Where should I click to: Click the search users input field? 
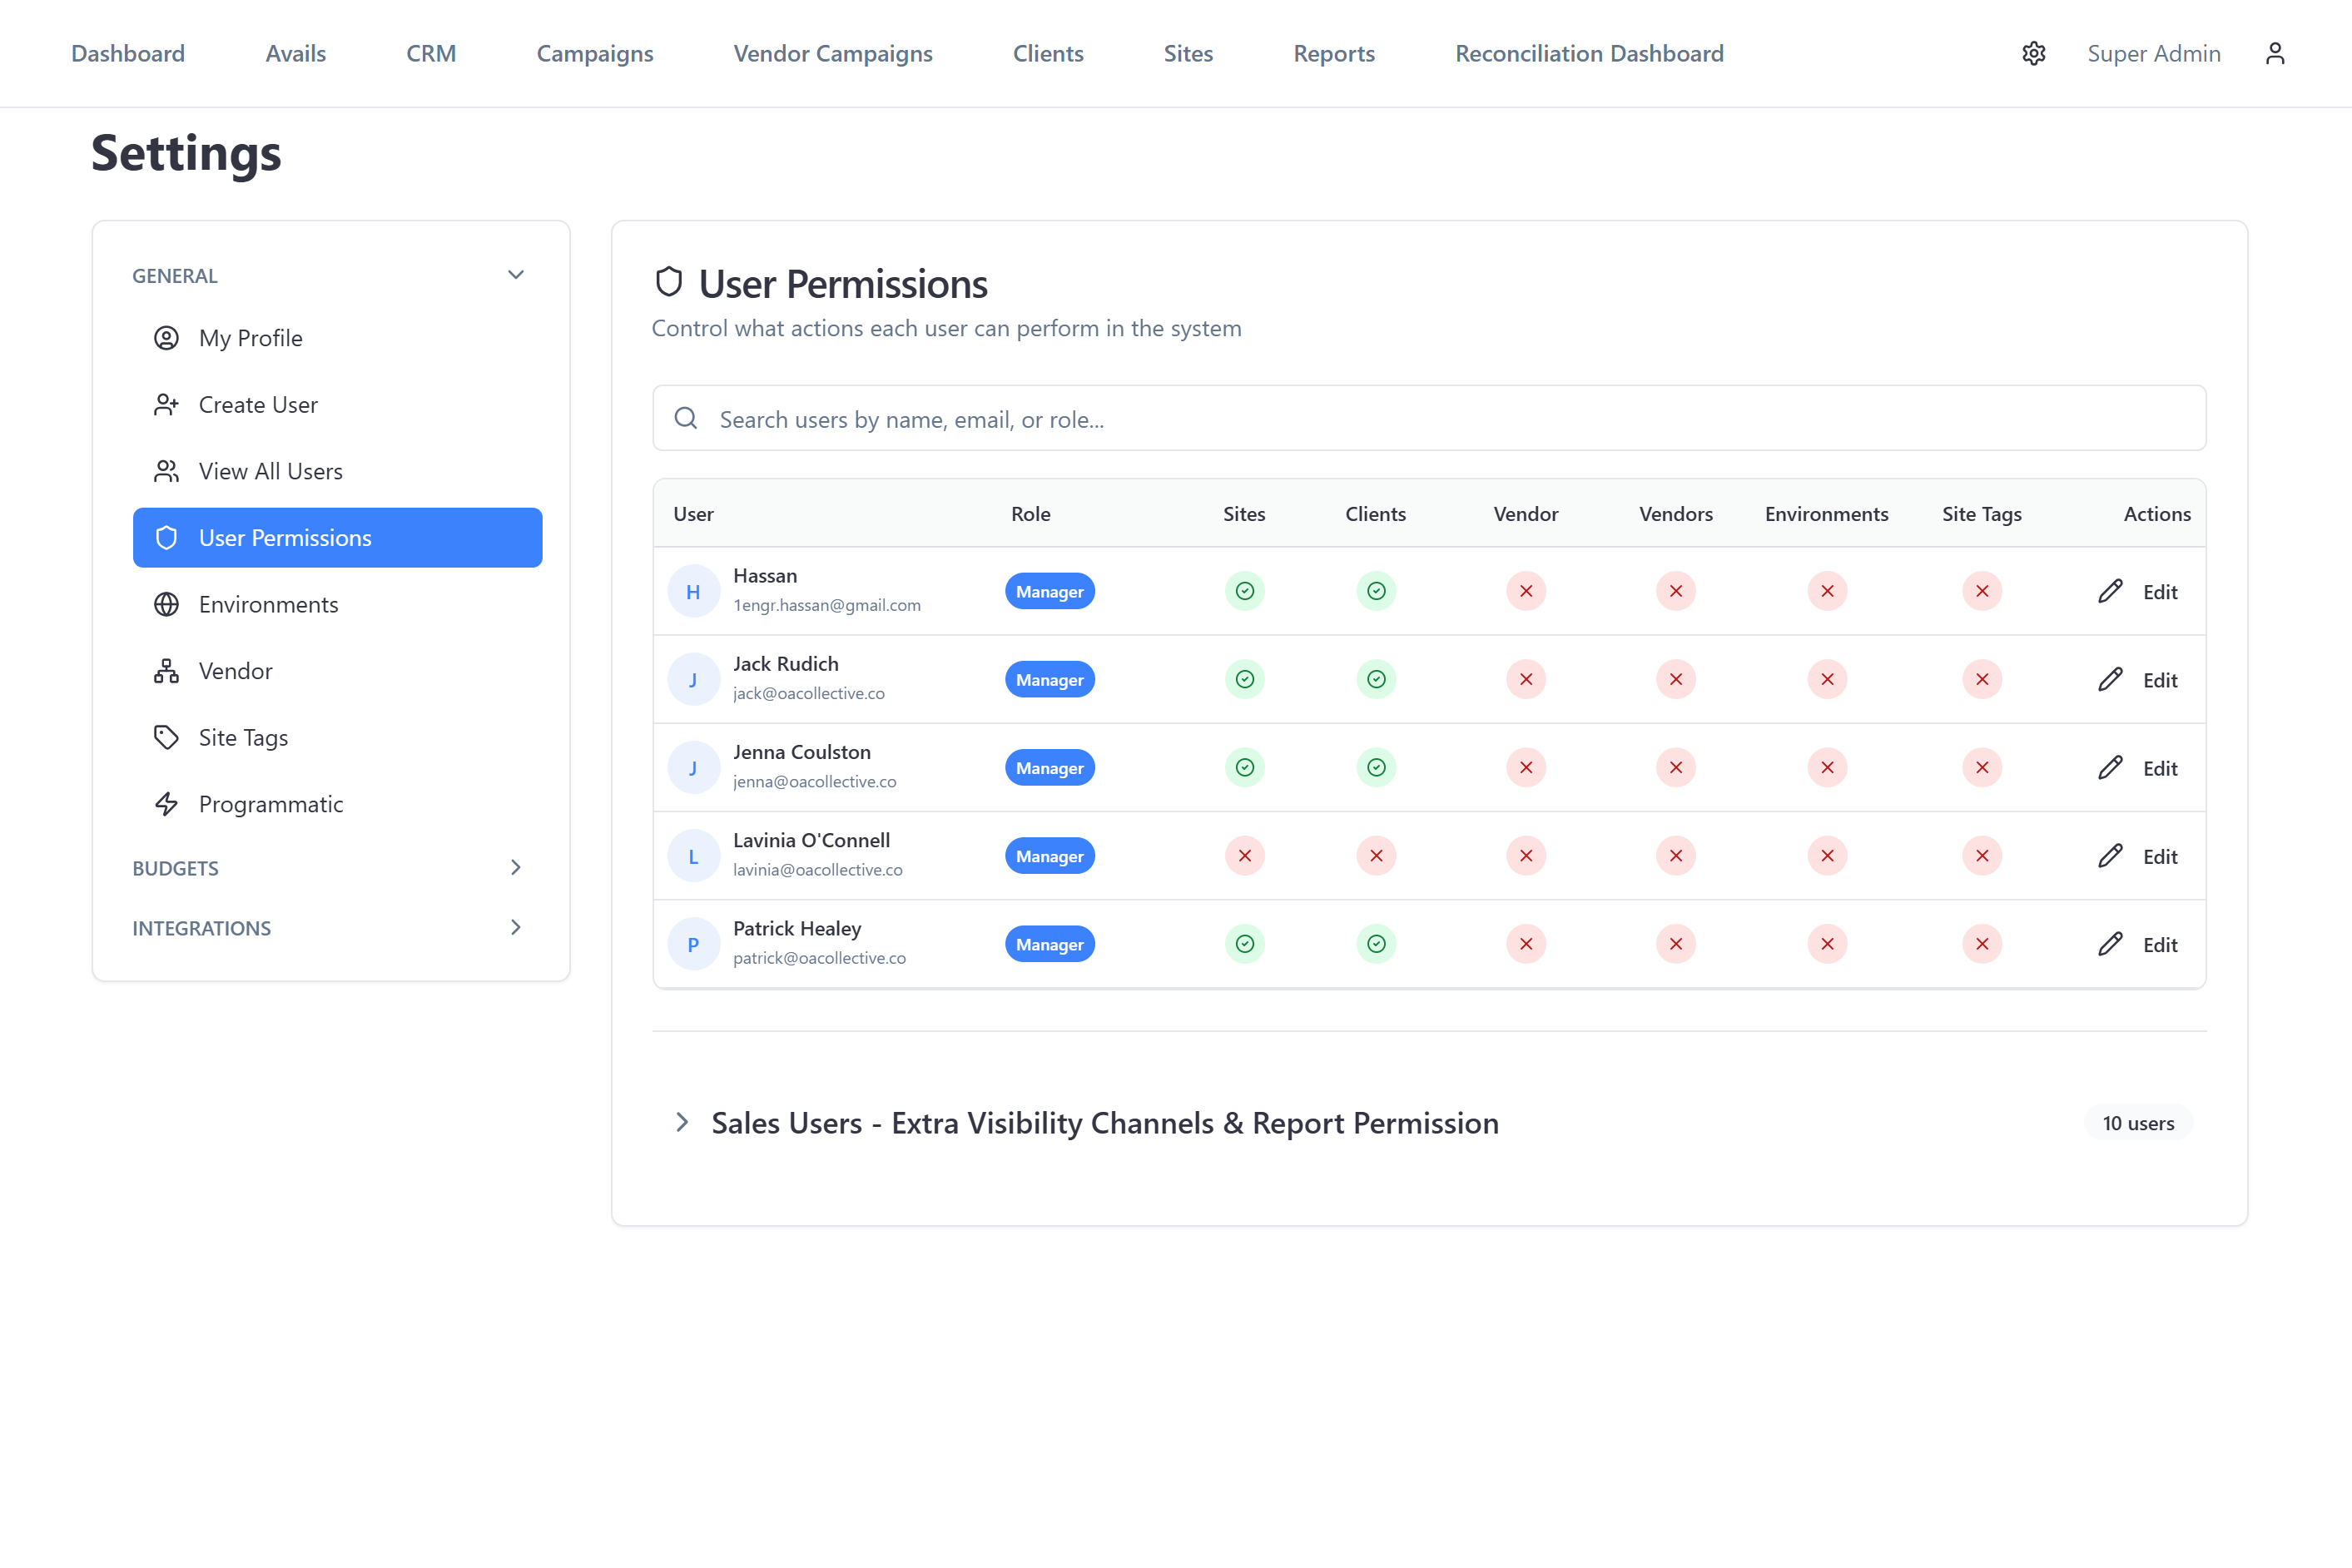click(1428, 419)
